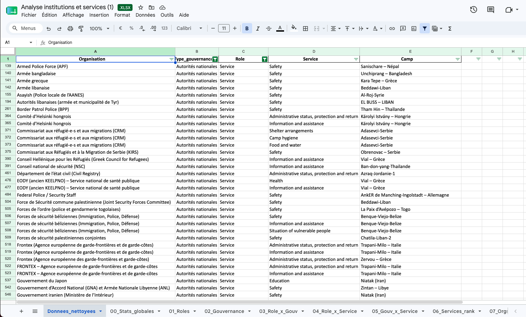Open the Calibri font dropdown

click(x=190, y=28)
